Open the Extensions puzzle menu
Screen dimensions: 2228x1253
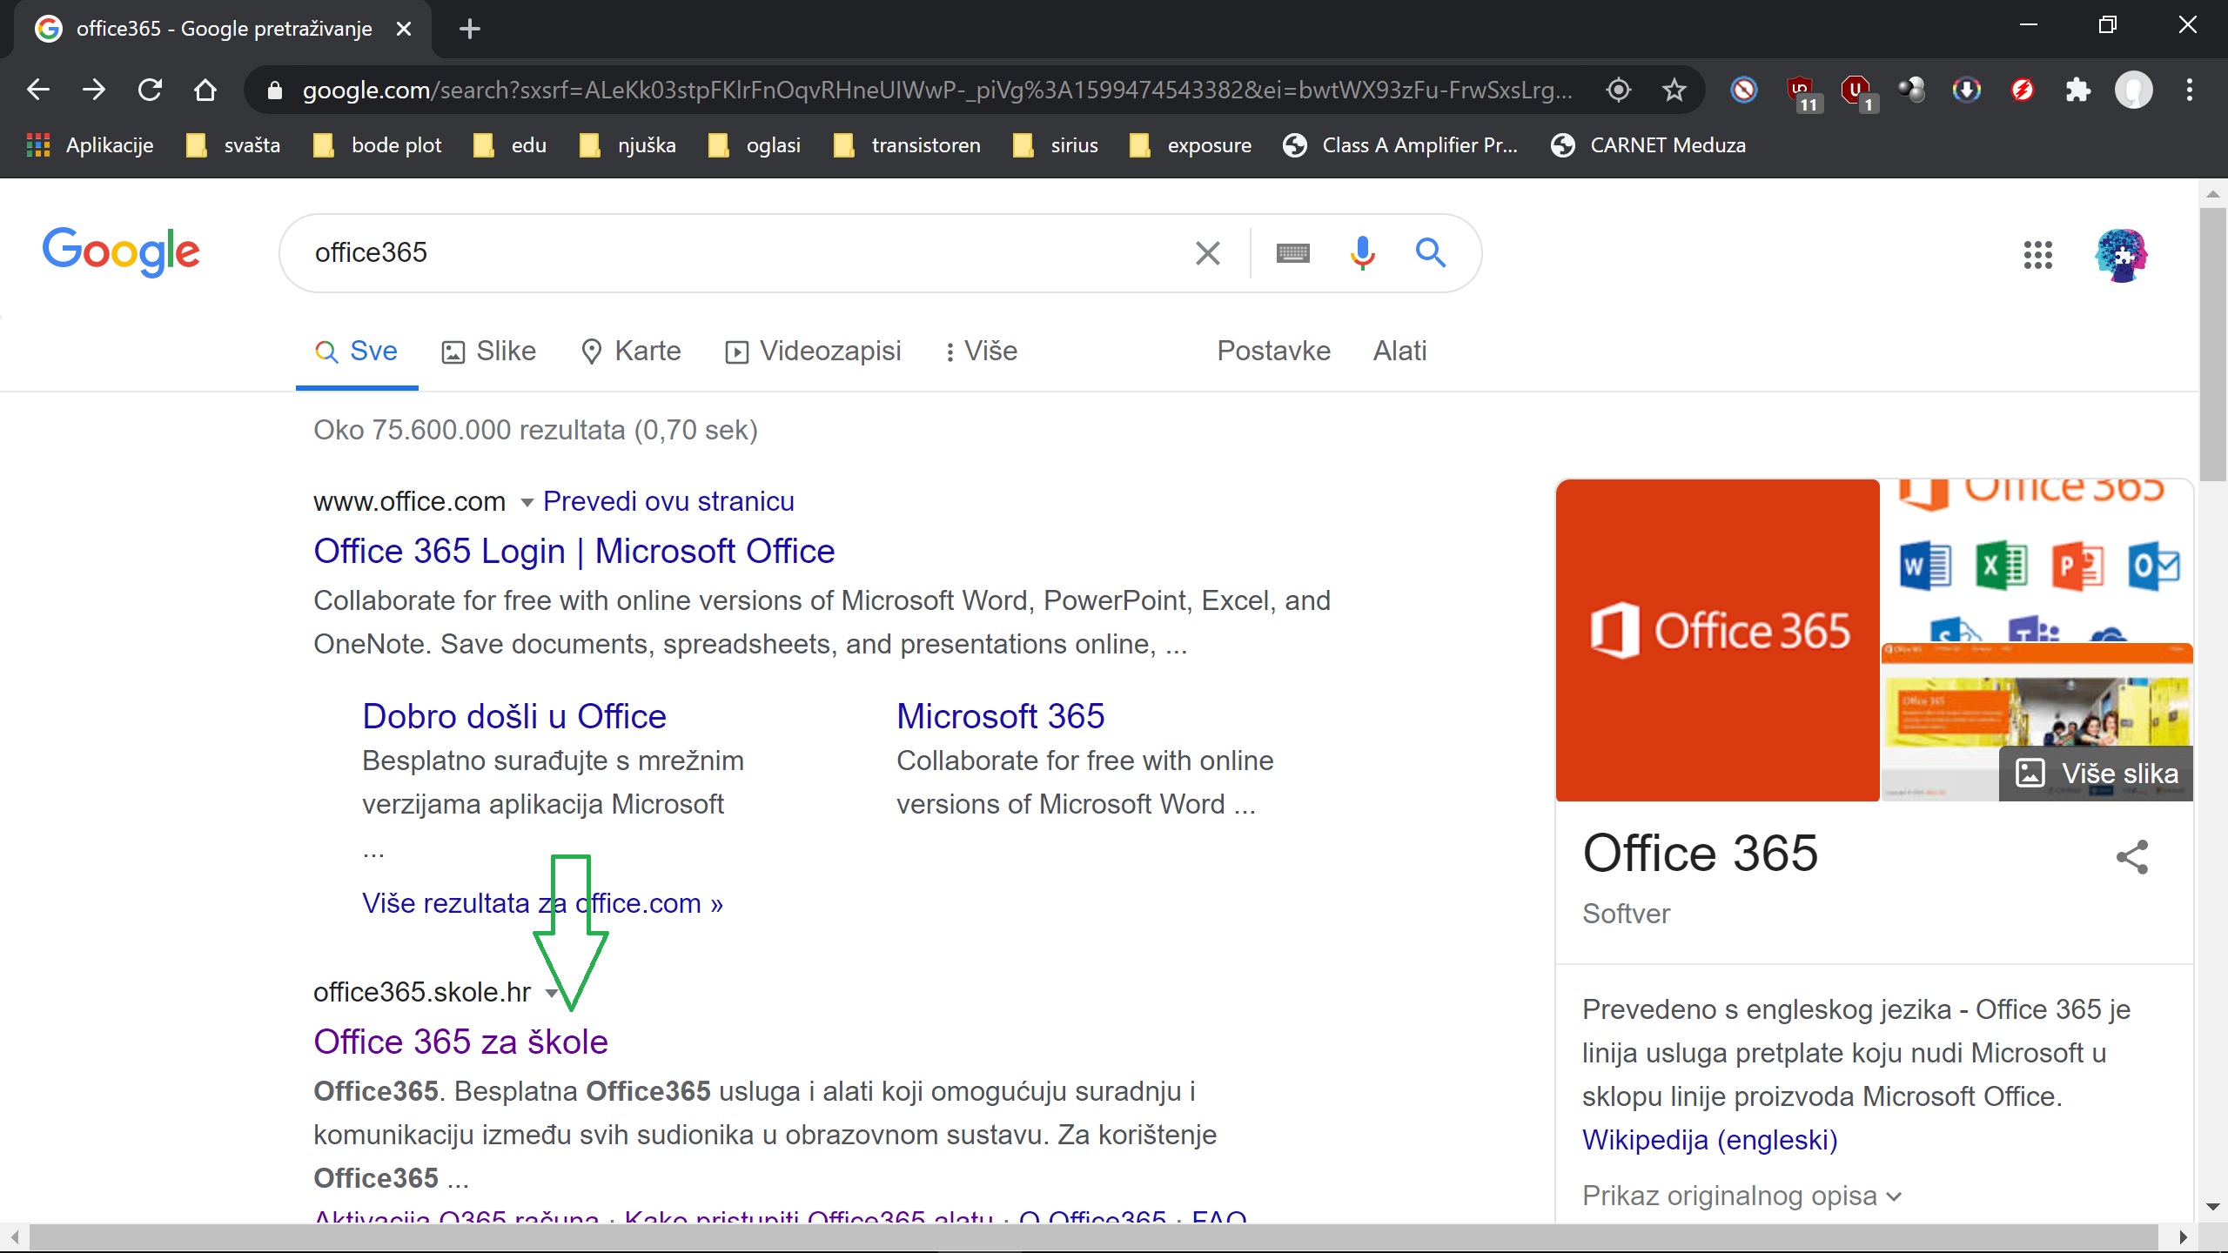pyautogui.click(x=2078, y=90)
